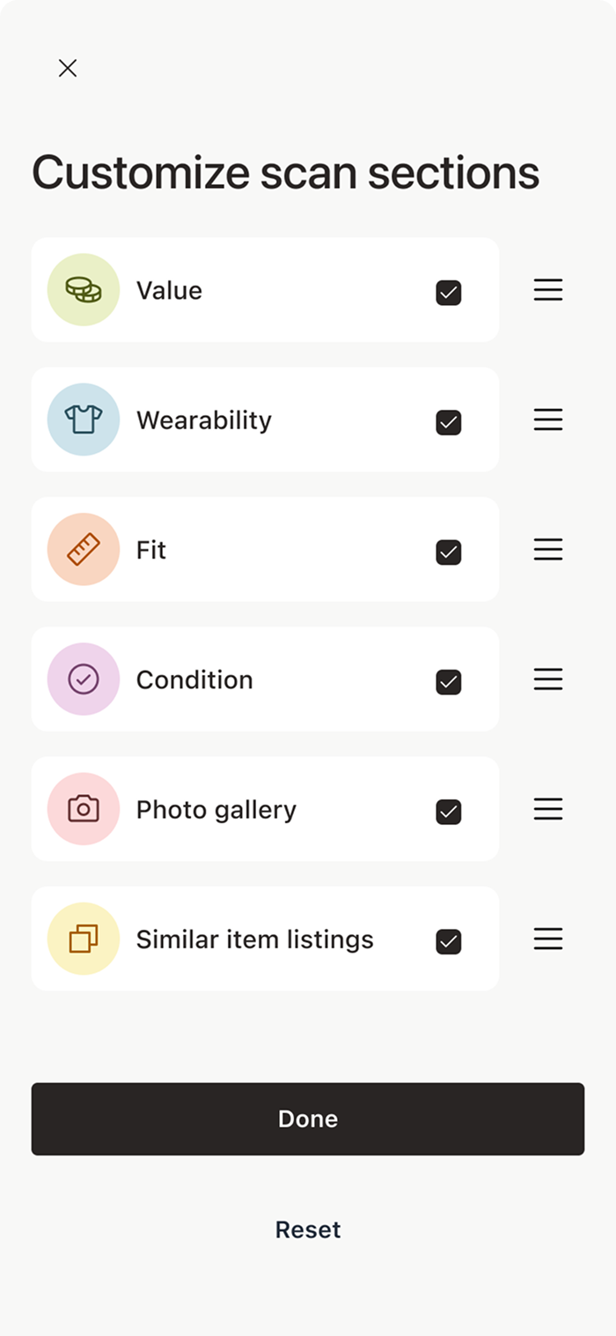Close the Customize scan sections screen
Viewport: 616px width, 1336px height.
pos(68,68)
